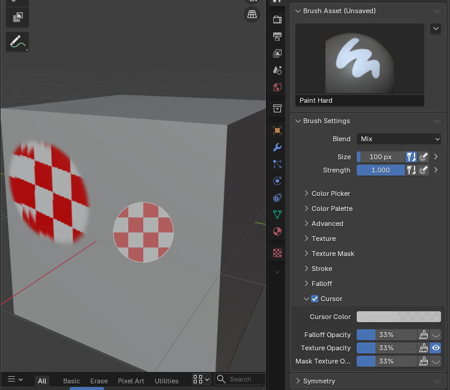Select the Basic brush catalog tab
This screenshot has height=390, width=450.
click(x=72, y=381)
